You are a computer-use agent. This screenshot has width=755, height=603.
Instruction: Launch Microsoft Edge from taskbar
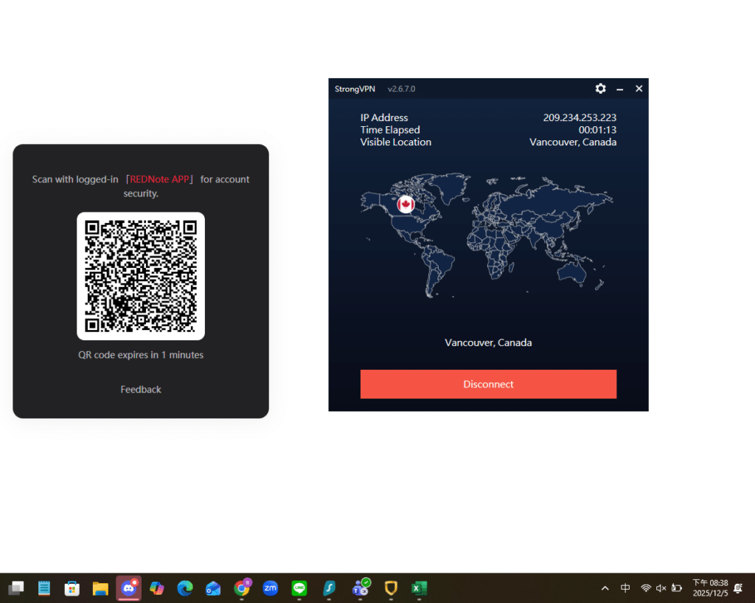coord(184,588)
